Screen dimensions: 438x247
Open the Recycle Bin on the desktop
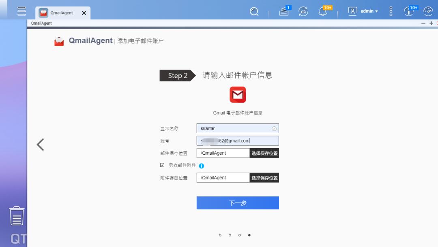(16, 217)
